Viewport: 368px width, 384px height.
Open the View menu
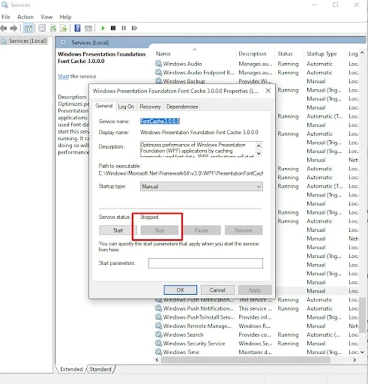46,17
